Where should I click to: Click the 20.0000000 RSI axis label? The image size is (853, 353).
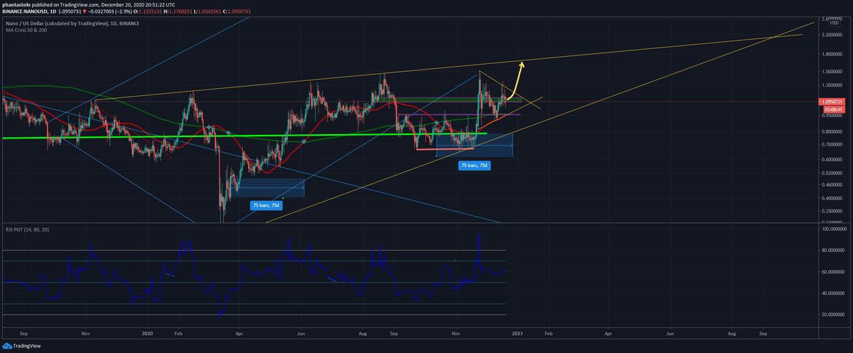coord(835,314)
